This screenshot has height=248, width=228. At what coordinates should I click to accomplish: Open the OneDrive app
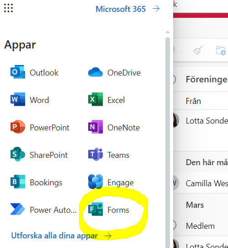click(x=114, y=73)
